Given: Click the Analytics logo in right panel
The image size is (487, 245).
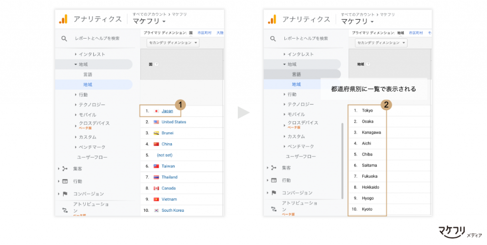Looking at the screenshot, I should tap(272, 20).
